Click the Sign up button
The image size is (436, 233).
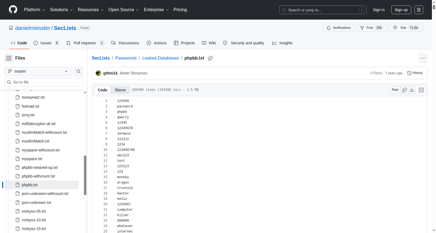[401, 10]
